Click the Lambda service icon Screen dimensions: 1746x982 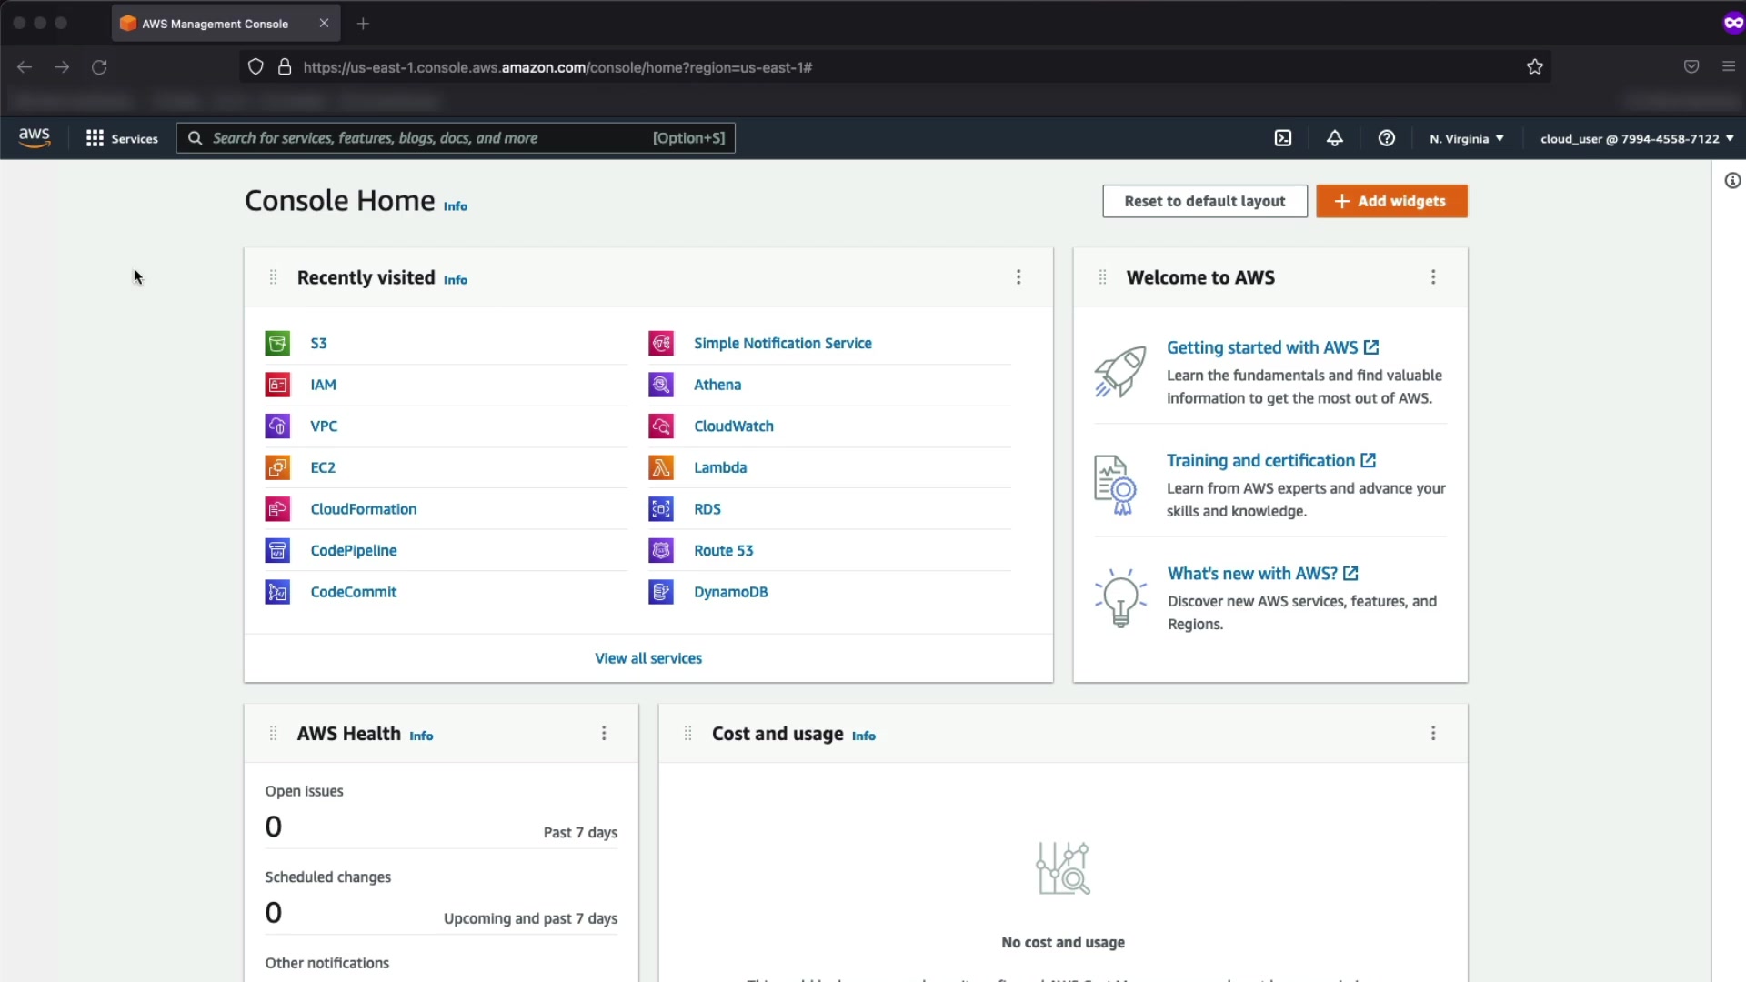(661, 467)
